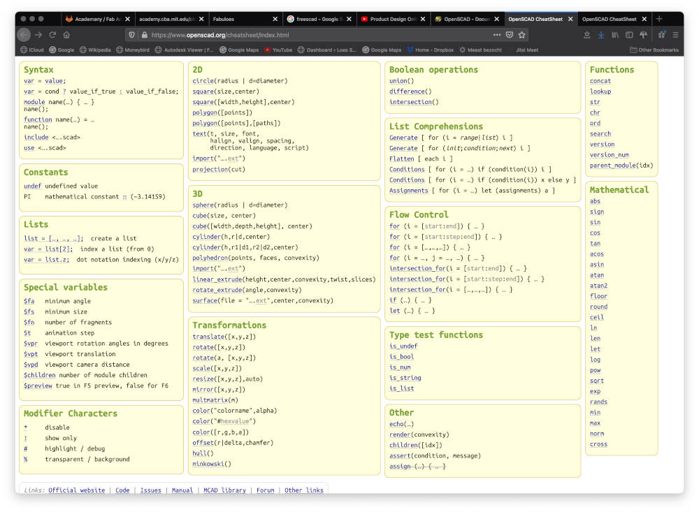Toggle the sidebar panel icon
Viewport: 699px width, 512px height.
click(x=629, y=35)
